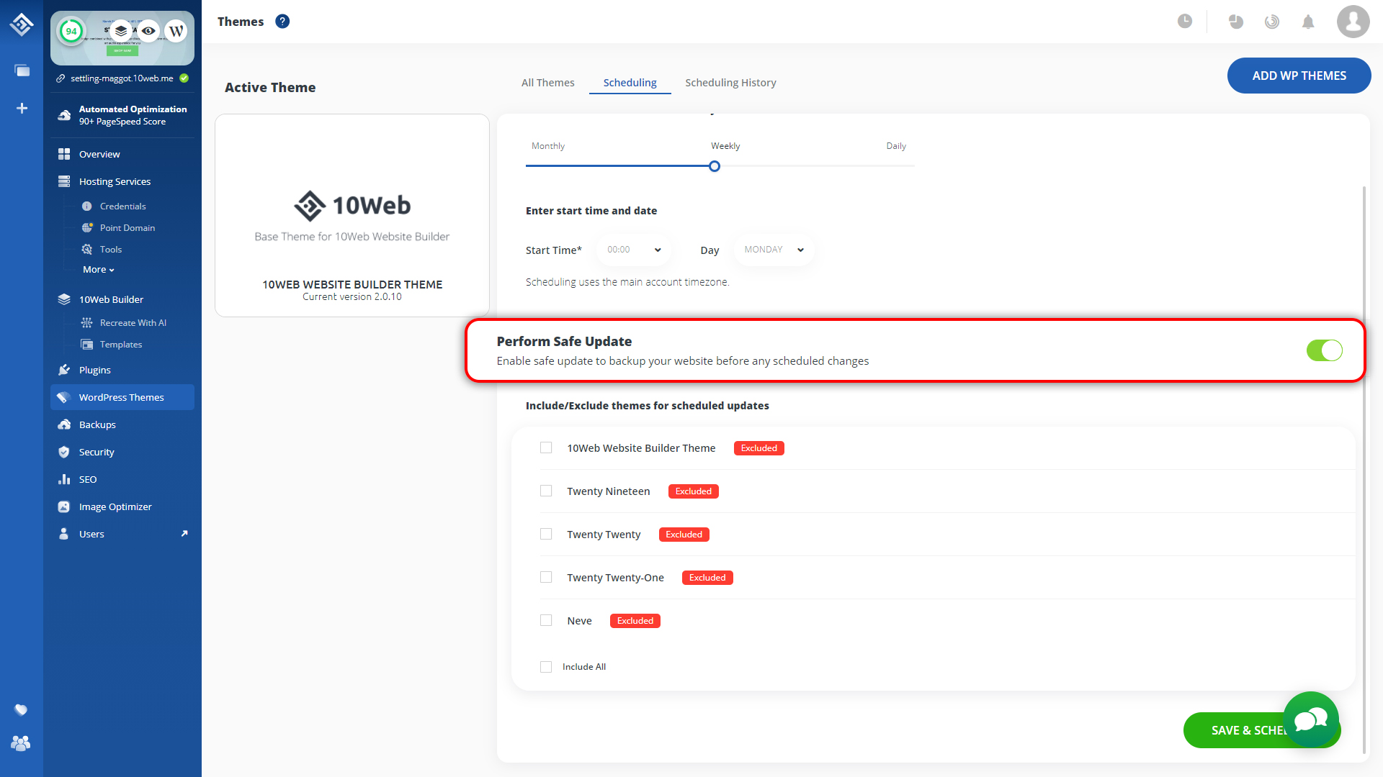1383x777 pixels.
Task: Click the Plugins plug icon
Action: pos(64,370)
